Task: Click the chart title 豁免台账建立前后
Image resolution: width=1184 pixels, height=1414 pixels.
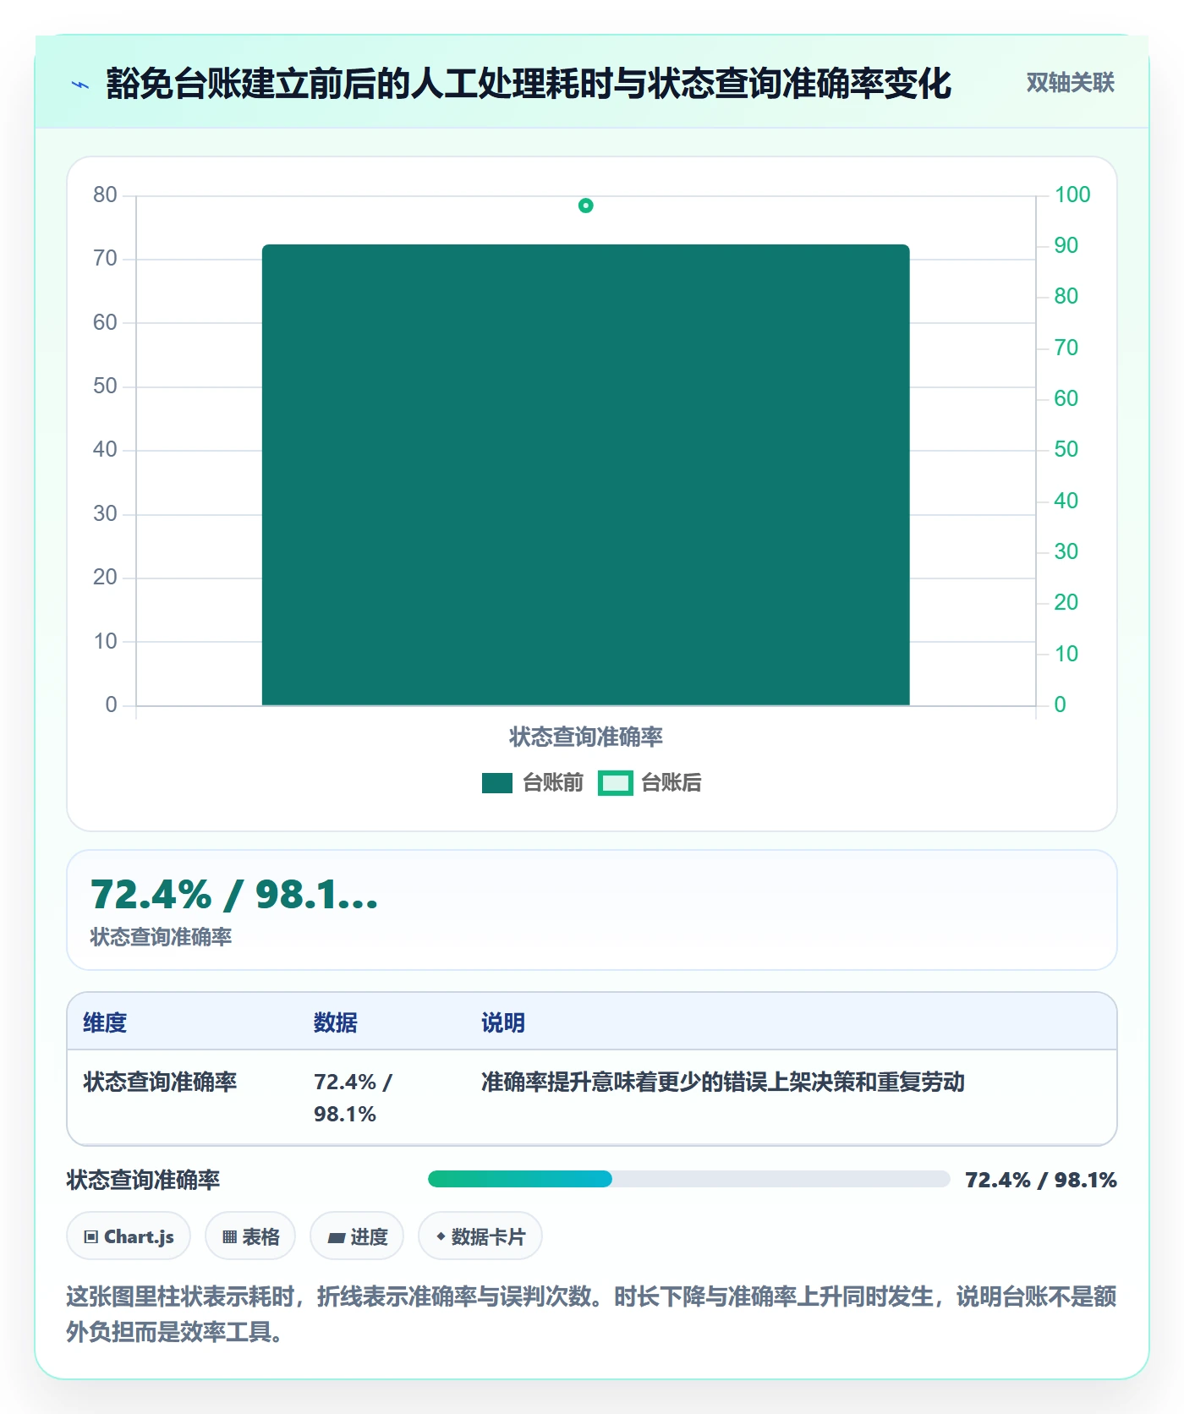Action: [x=528, y=84]
